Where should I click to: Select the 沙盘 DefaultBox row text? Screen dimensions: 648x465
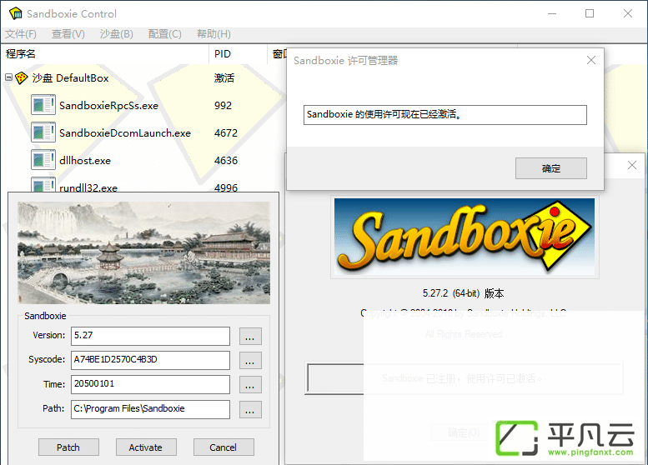[x=70, y=78]
